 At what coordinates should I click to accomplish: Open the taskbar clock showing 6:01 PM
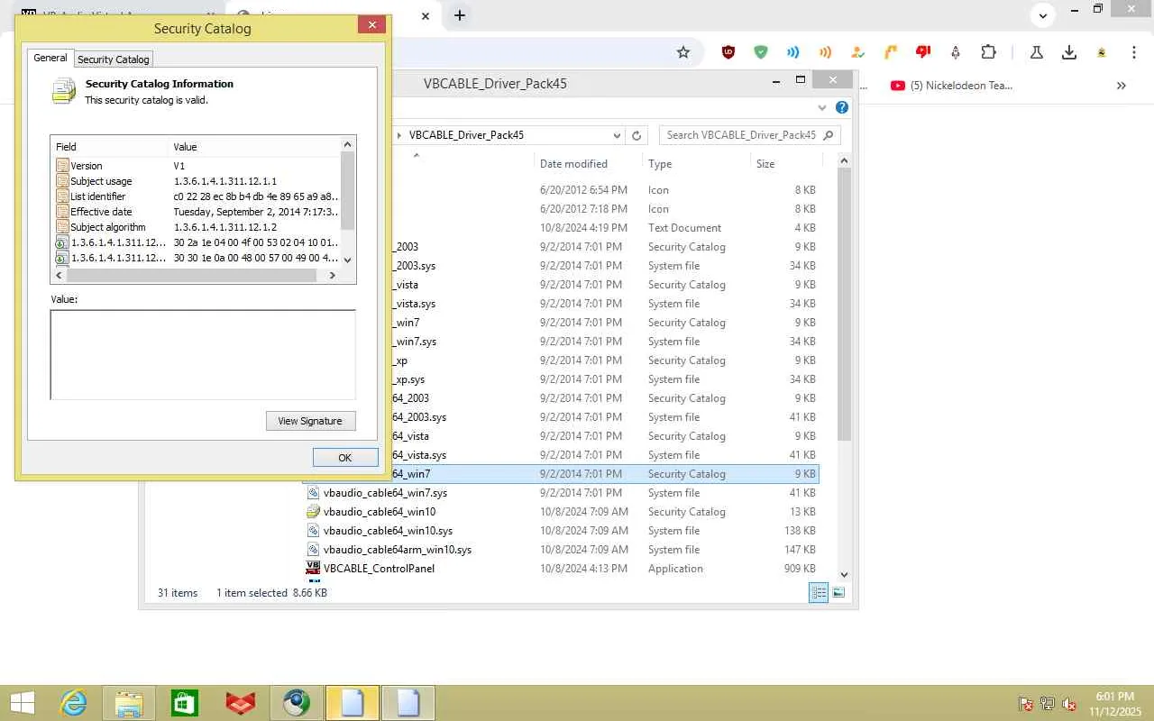[1114, 704]
